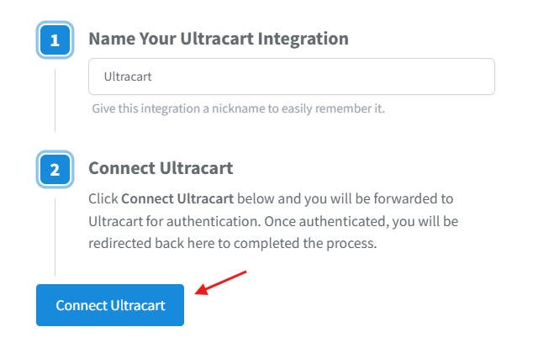This screenshot has width=533, height=348.
Task: Click the connector line below step 2
Action: click(x=55, y=238)
